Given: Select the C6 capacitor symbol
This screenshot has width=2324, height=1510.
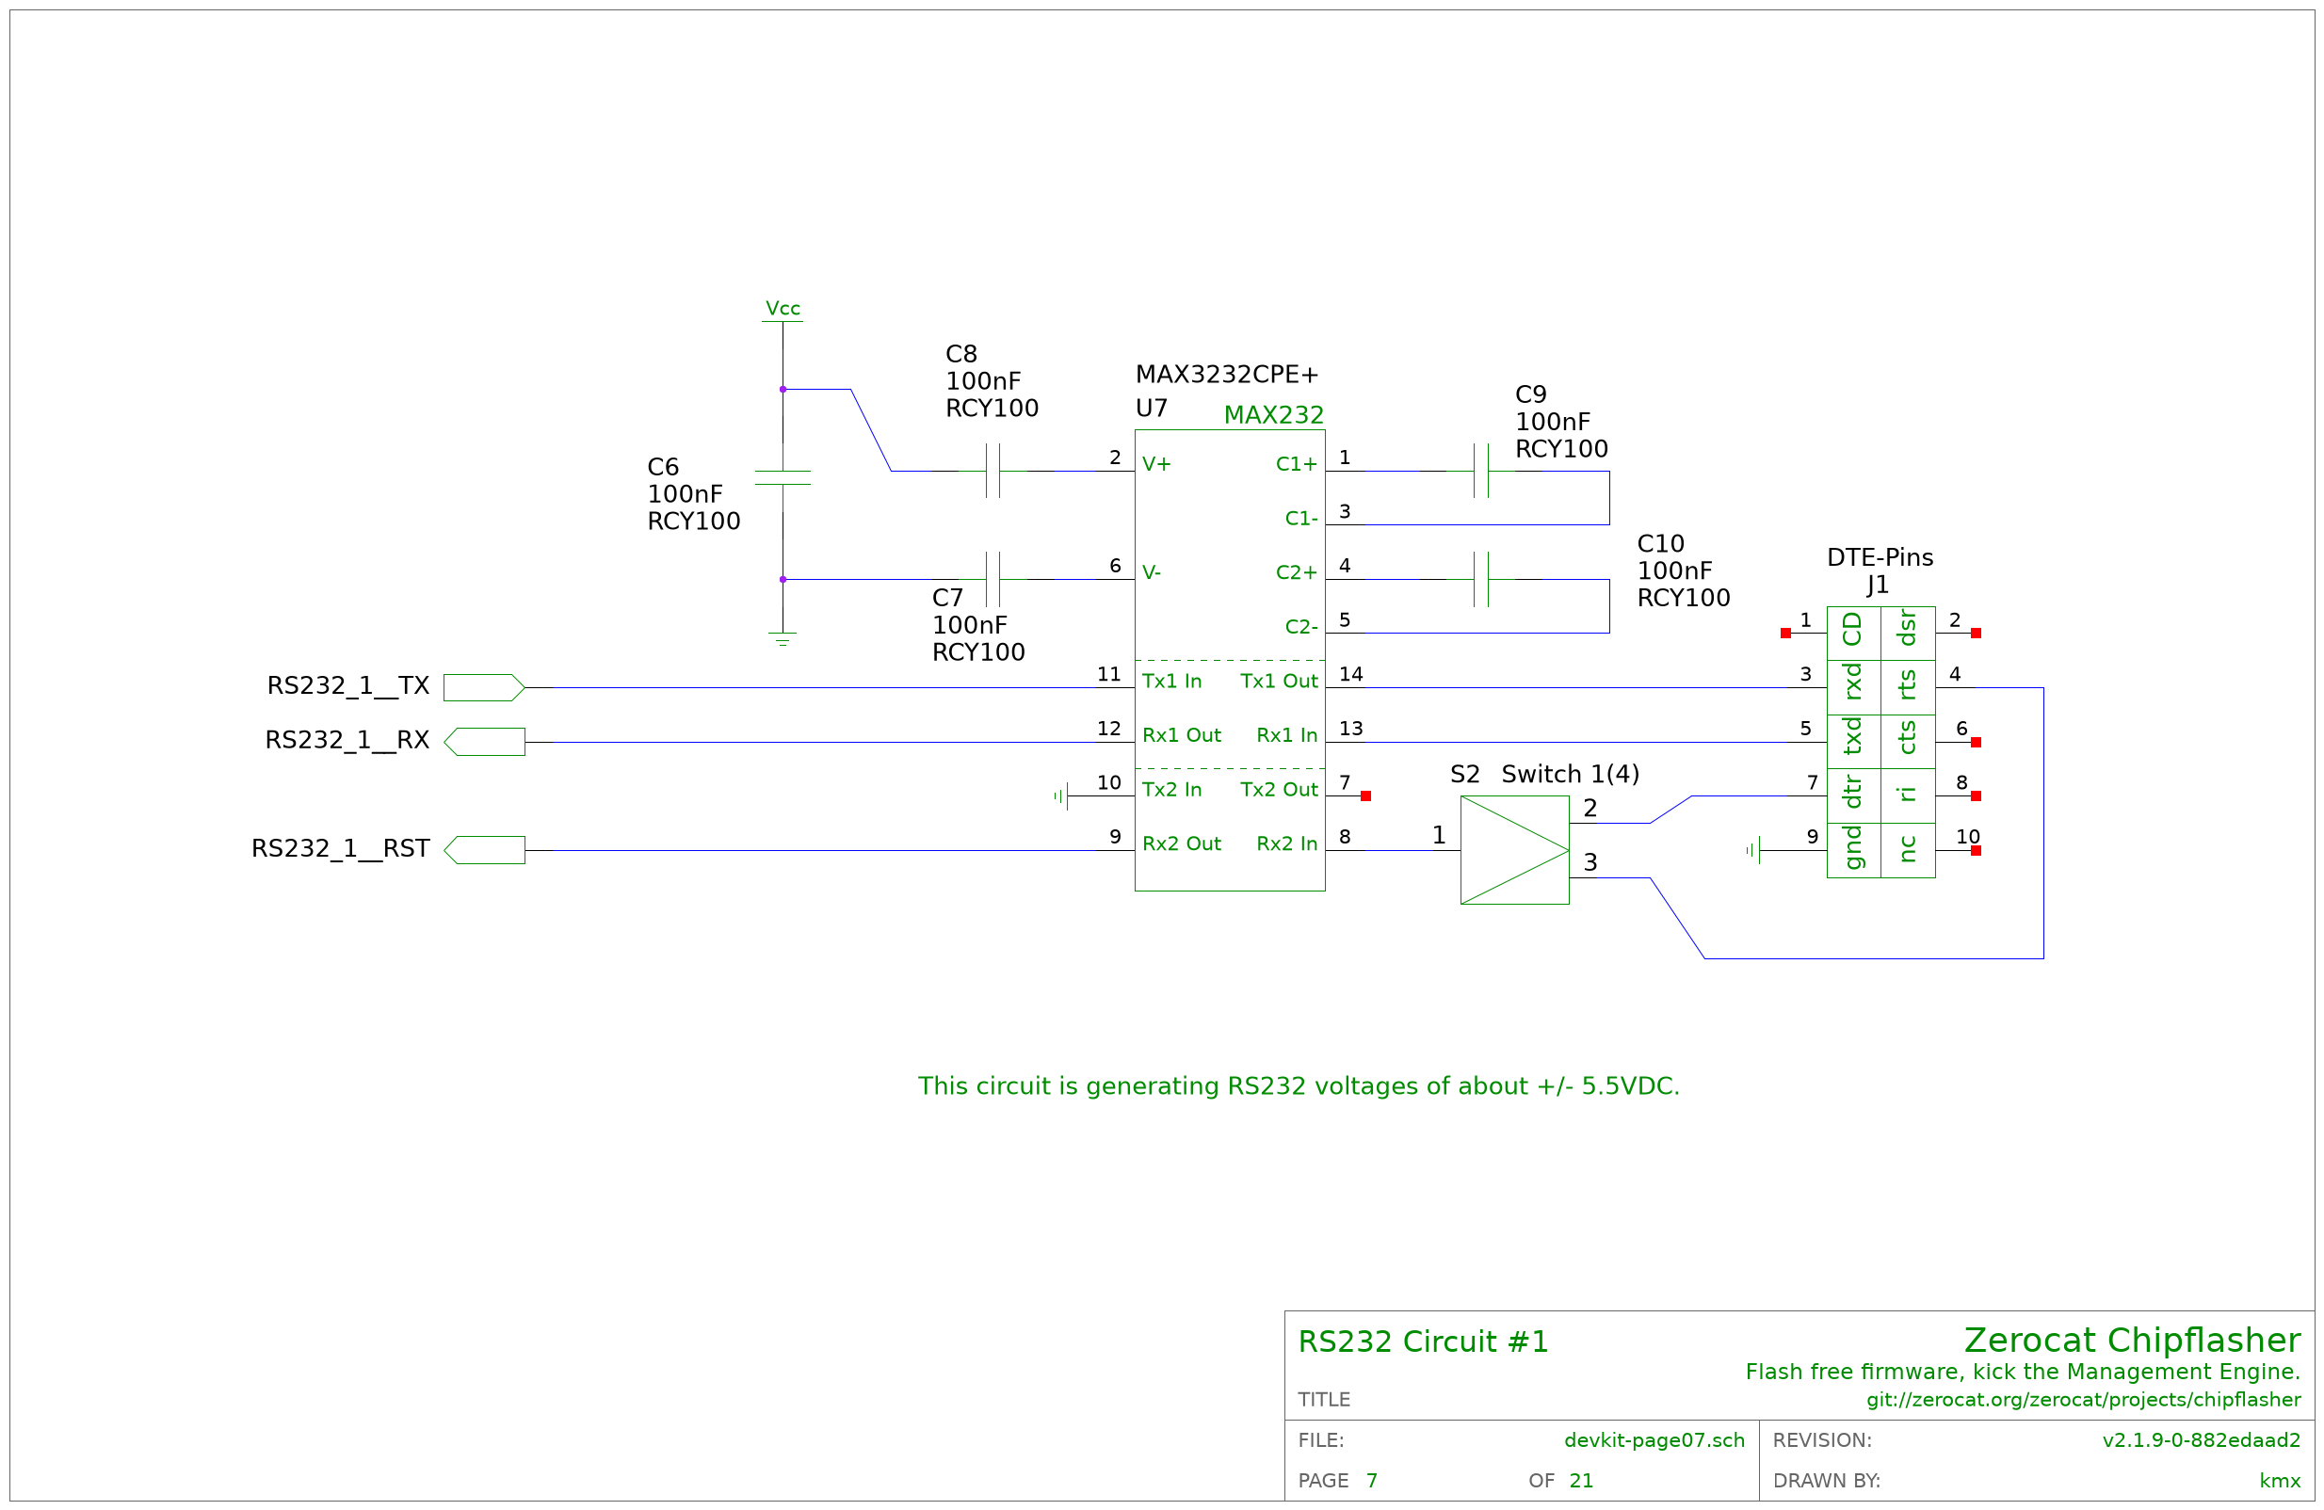Looking at the screenshot, I should tap(783, 477).
